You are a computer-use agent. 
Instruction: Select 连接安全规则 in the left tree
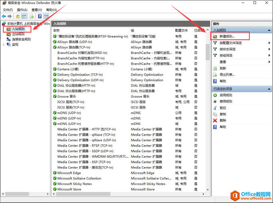[x=21, y=39]
